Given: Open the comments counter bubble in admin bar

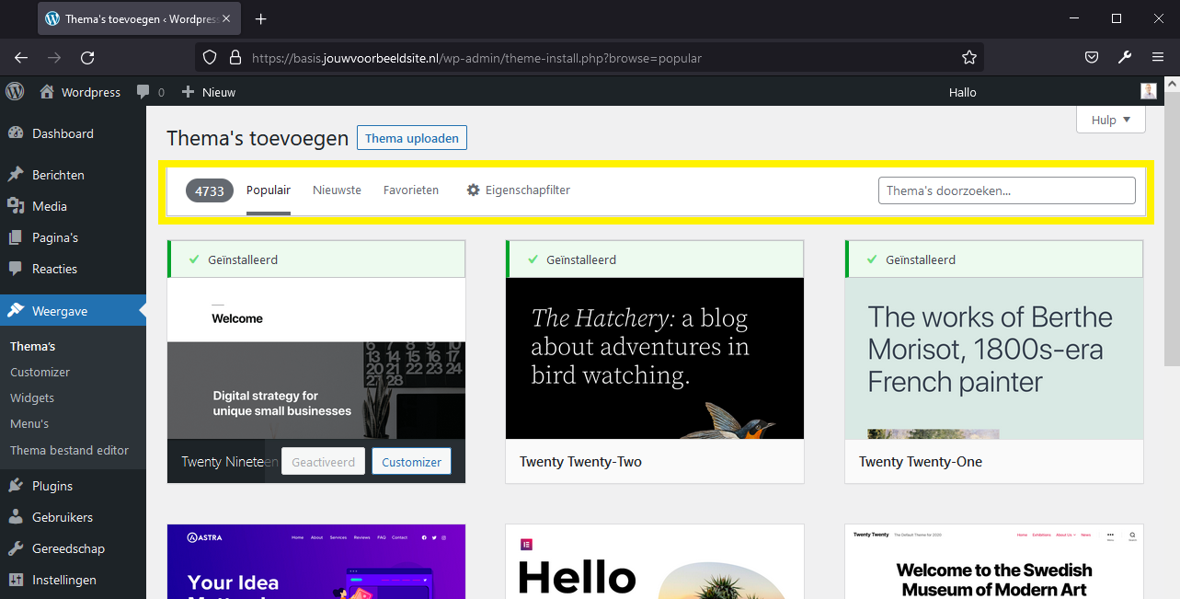Looking at the screenshot, I should [150, 91].
